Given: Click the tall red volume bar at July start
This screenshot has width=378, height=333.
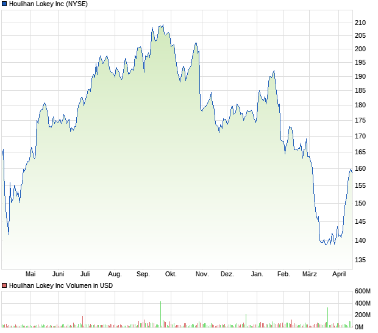Looking at the screenshot, I should (83, 321).
